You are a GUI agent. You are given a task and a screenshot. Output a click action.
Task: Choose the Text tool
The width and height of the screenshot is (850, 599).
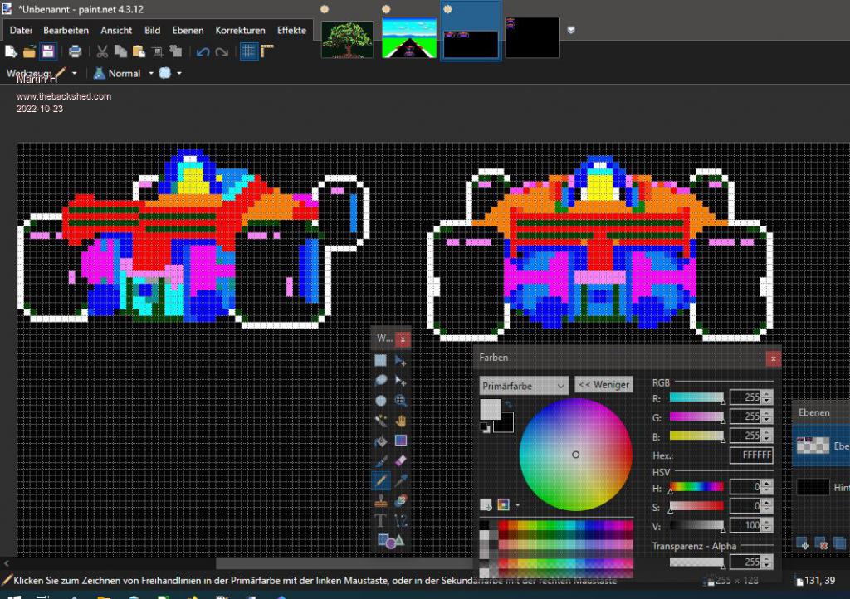381,520
